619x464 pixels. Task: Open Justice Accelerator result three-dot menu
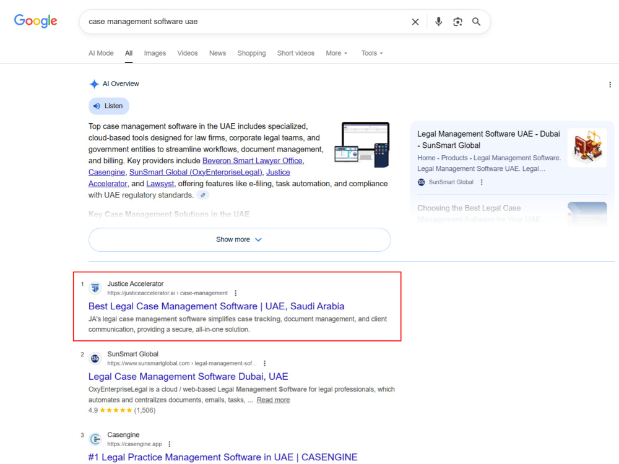pos(236,293)
